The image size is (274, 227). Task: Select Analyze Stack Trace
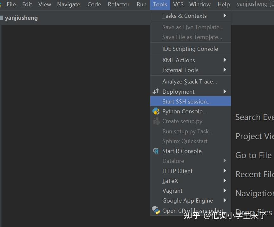click(191, 82)
